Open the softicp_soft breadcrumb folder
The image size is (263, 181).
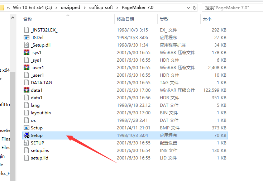[x=101, y=8]
